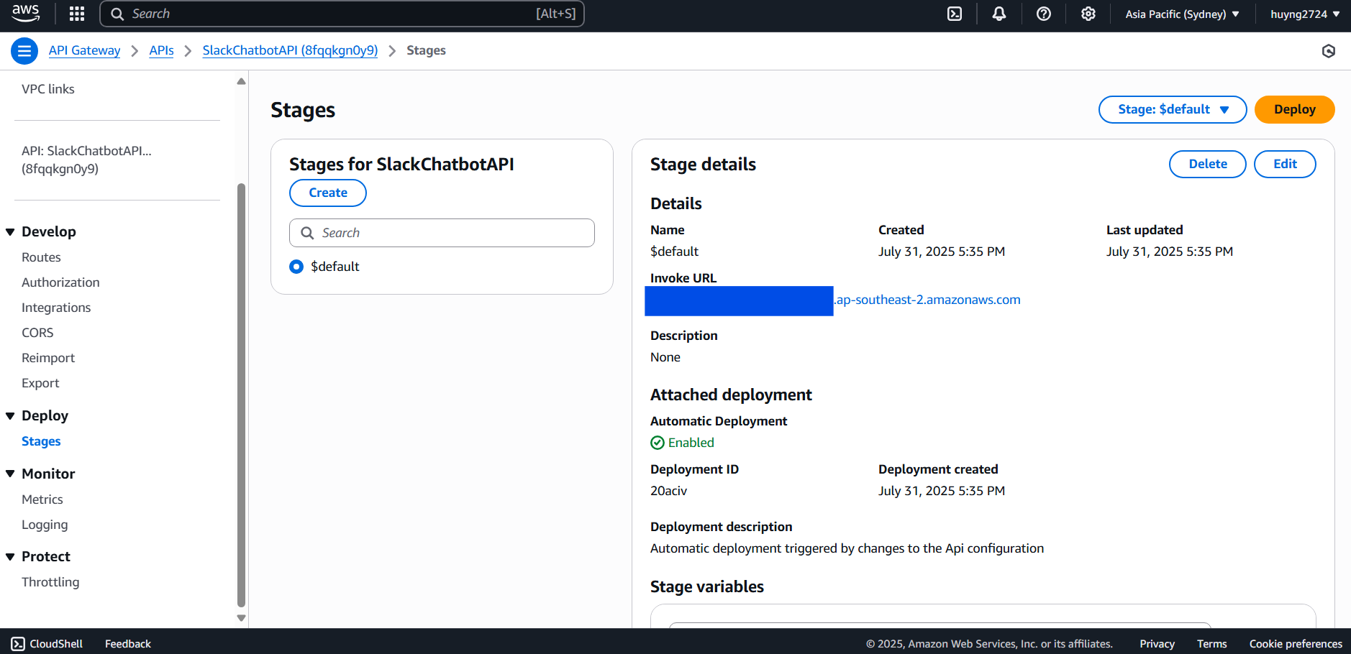Open the services grid menu icon
The height and width of the screenshot is (654, 1351).
(x=77, y=14)
